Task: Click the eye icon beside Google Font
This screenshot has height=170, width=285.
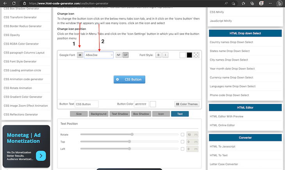Action: point(80,55)
